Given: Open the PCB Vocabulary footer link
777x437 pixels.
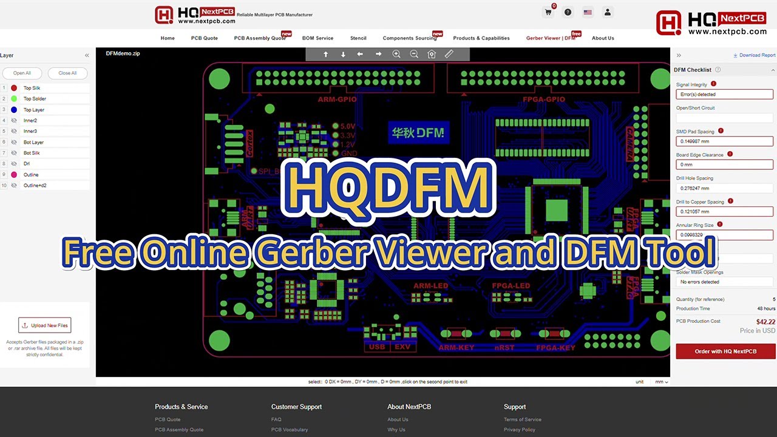Looking at the screenshot, I should point(290,430).
